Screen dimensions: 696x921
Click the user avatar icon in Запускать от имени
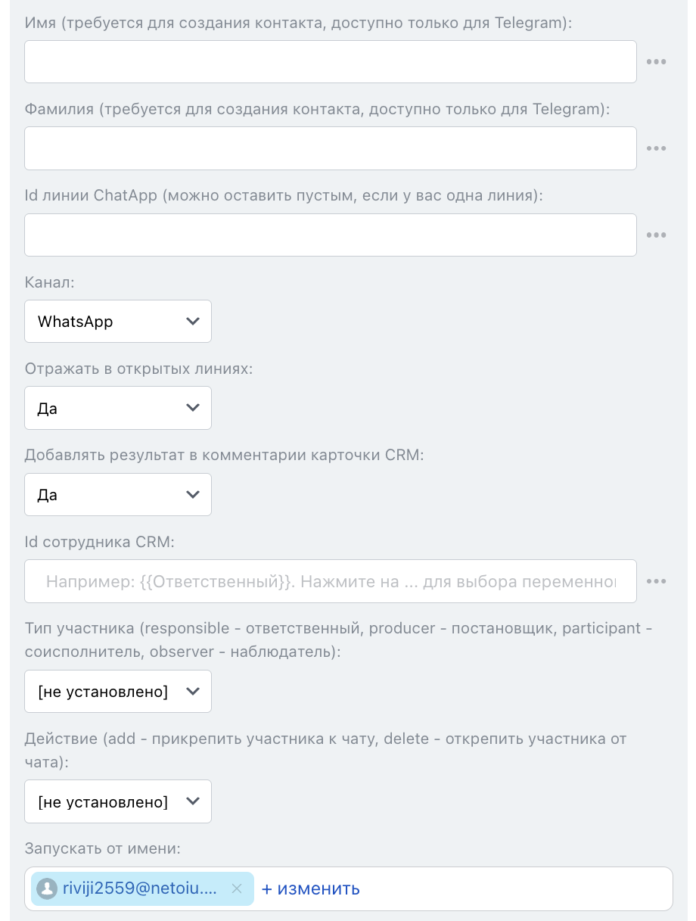click(47, 888)
